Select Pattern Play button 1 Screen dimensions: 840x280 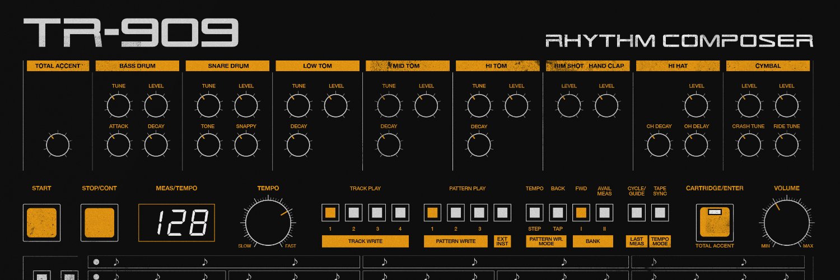coord(432,213)
